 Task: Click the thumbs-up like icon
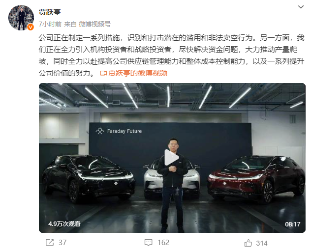[248, 243]
